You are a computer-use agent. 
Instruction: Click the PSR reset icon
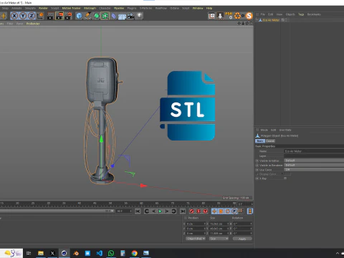click(x=229, y=16)
